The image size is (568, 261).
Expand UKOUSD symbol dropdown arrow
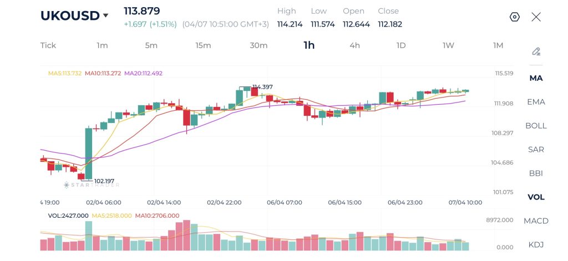pyautogui.click(x=105, y=16)
